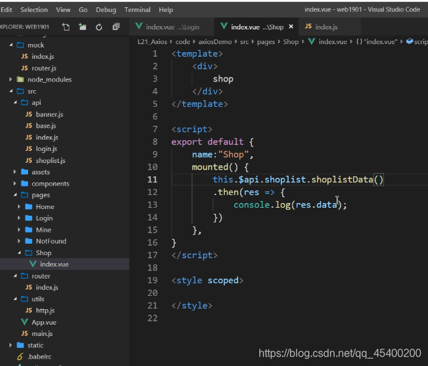Switch to the index.js editor tab
The height and width of the screenshot is (366, 428).
330,27
